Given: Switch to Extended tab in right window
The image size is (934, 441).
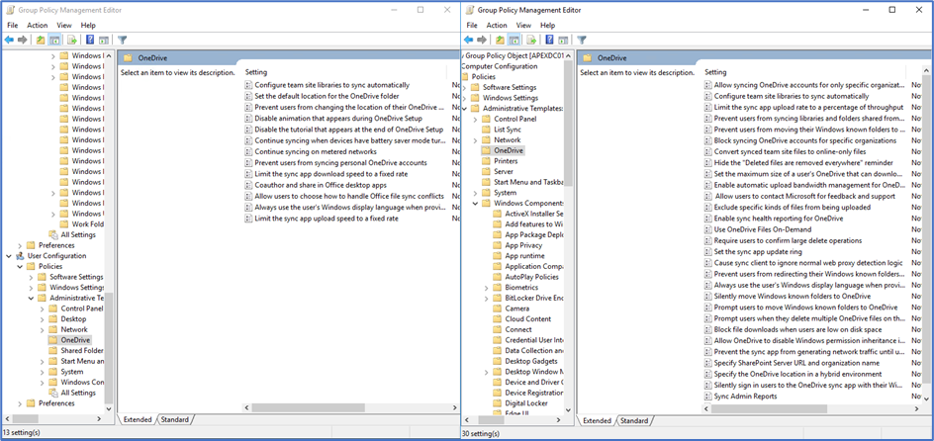Looking at the screenshot, I should tap(598, 421).
